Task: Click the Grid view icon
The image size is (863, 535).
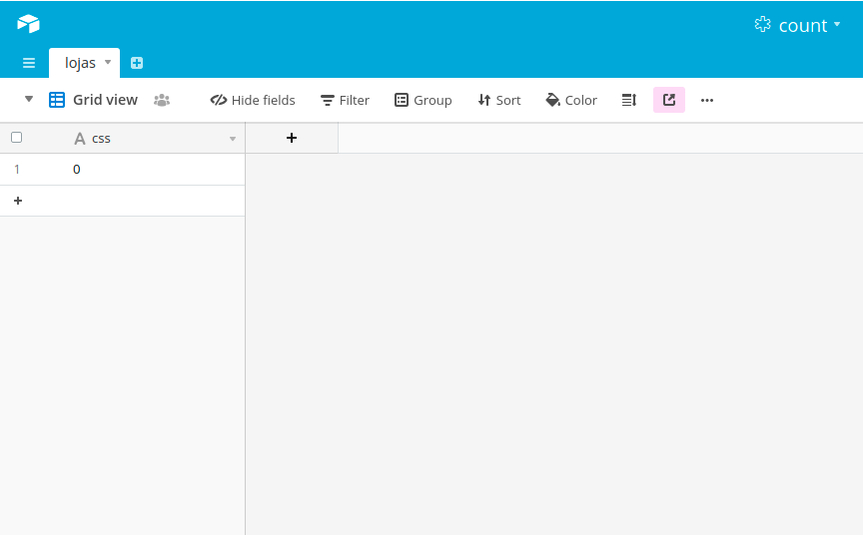Action: (x=57, y=100)
